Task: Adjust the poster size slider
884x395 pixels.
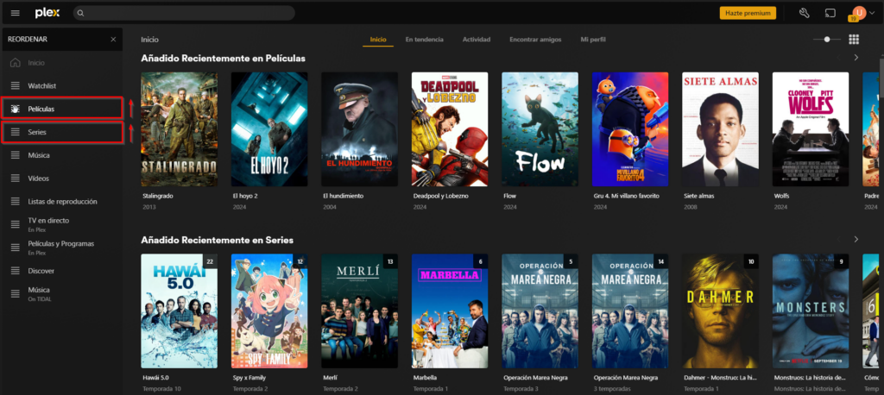Action: (826, 40)
